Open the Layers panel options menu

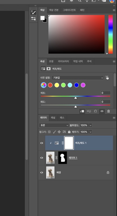click(114, 118)
